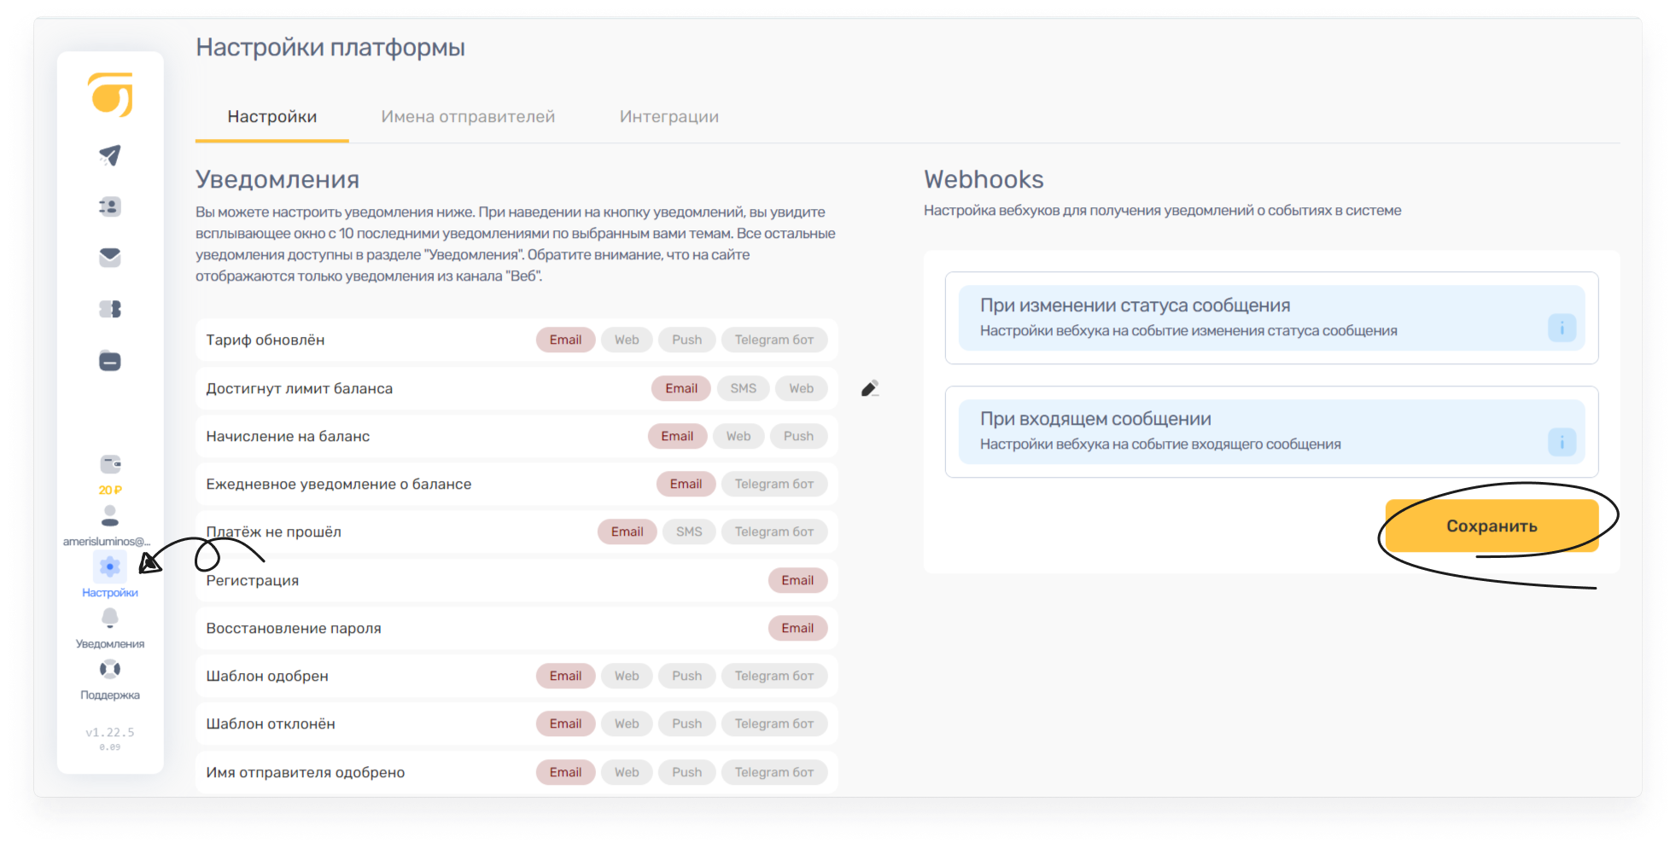1676x848 pixels.
Task: Toggle SMS for Платёж не прошёл
Action: (x=689, y=531)
